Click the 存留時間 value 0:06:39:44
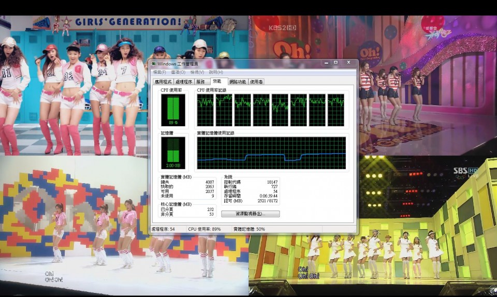The height and width of the screenshot is (297, 497). click(269, 196)
